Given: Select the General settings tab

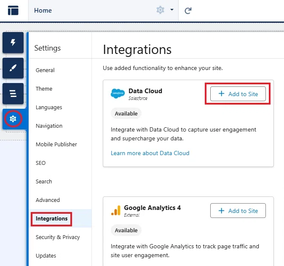Looking at the screenshot, I should coord(45,70).
